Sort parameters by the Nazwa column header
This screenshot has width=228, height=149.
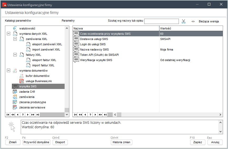116,28
